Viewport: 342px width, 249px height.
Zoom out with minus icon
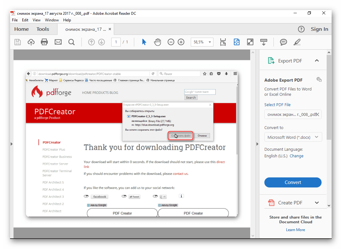tap(171, 42)
